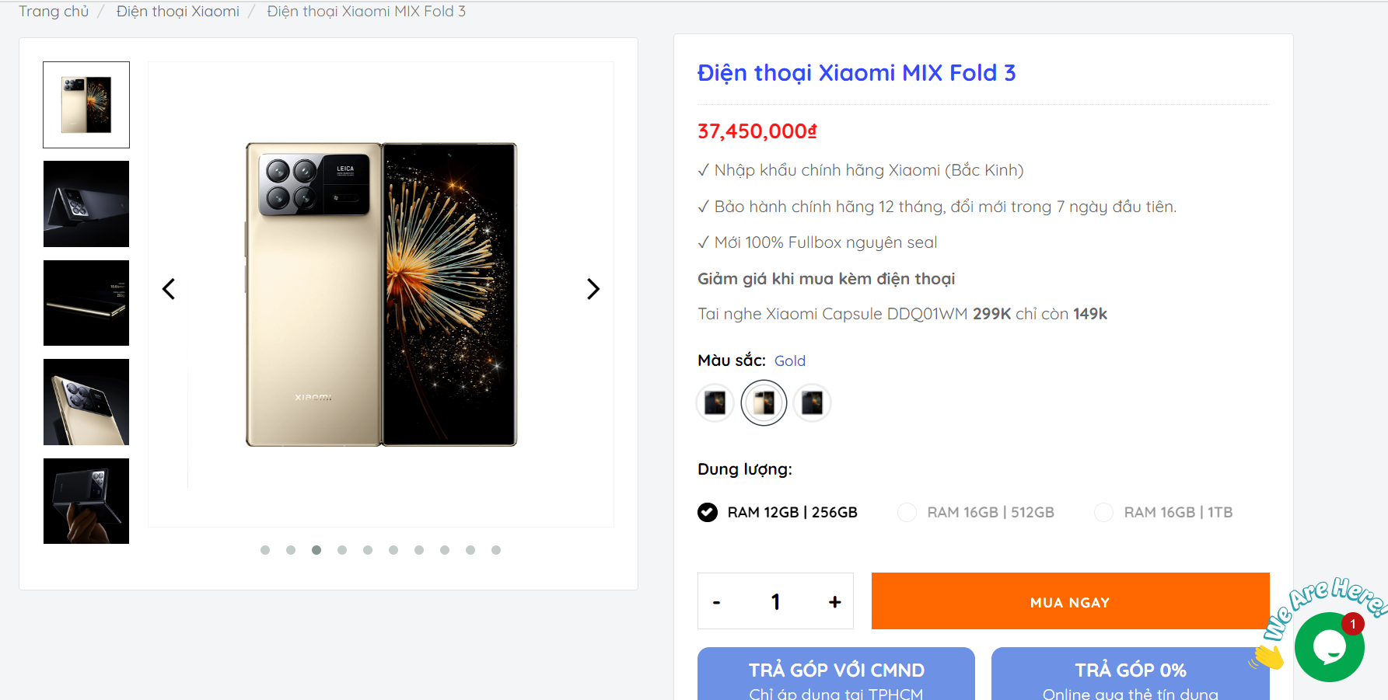Viewport: 1388px width, 700px height.
Task: Jump to the first carousel dot
Action: tap(265, 550)
